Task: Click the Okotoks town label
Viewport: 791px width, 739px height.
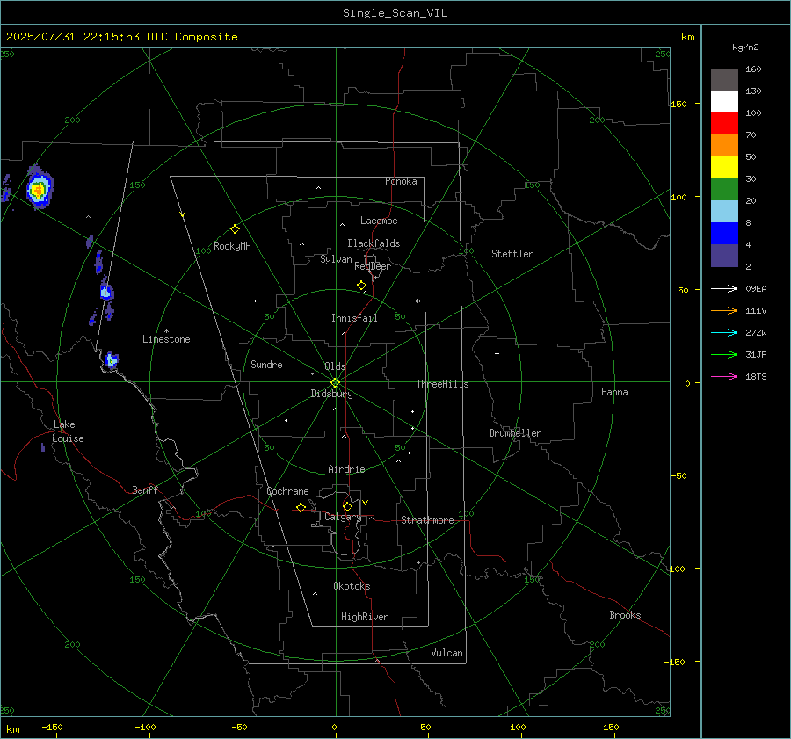Action: click(352, 586)
